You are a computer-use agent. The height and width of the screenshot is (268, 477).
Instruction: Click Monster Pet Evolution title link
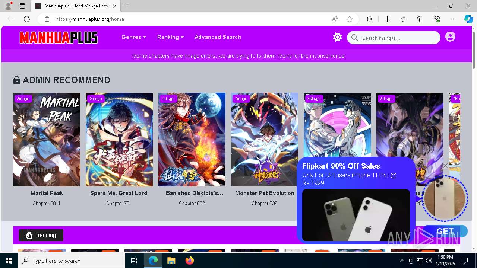(265, 193)
